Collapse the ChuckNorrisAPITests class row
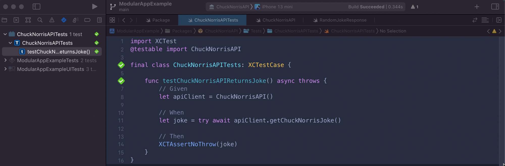Viewport: 505px width, 166px height. tap(10, 43)
